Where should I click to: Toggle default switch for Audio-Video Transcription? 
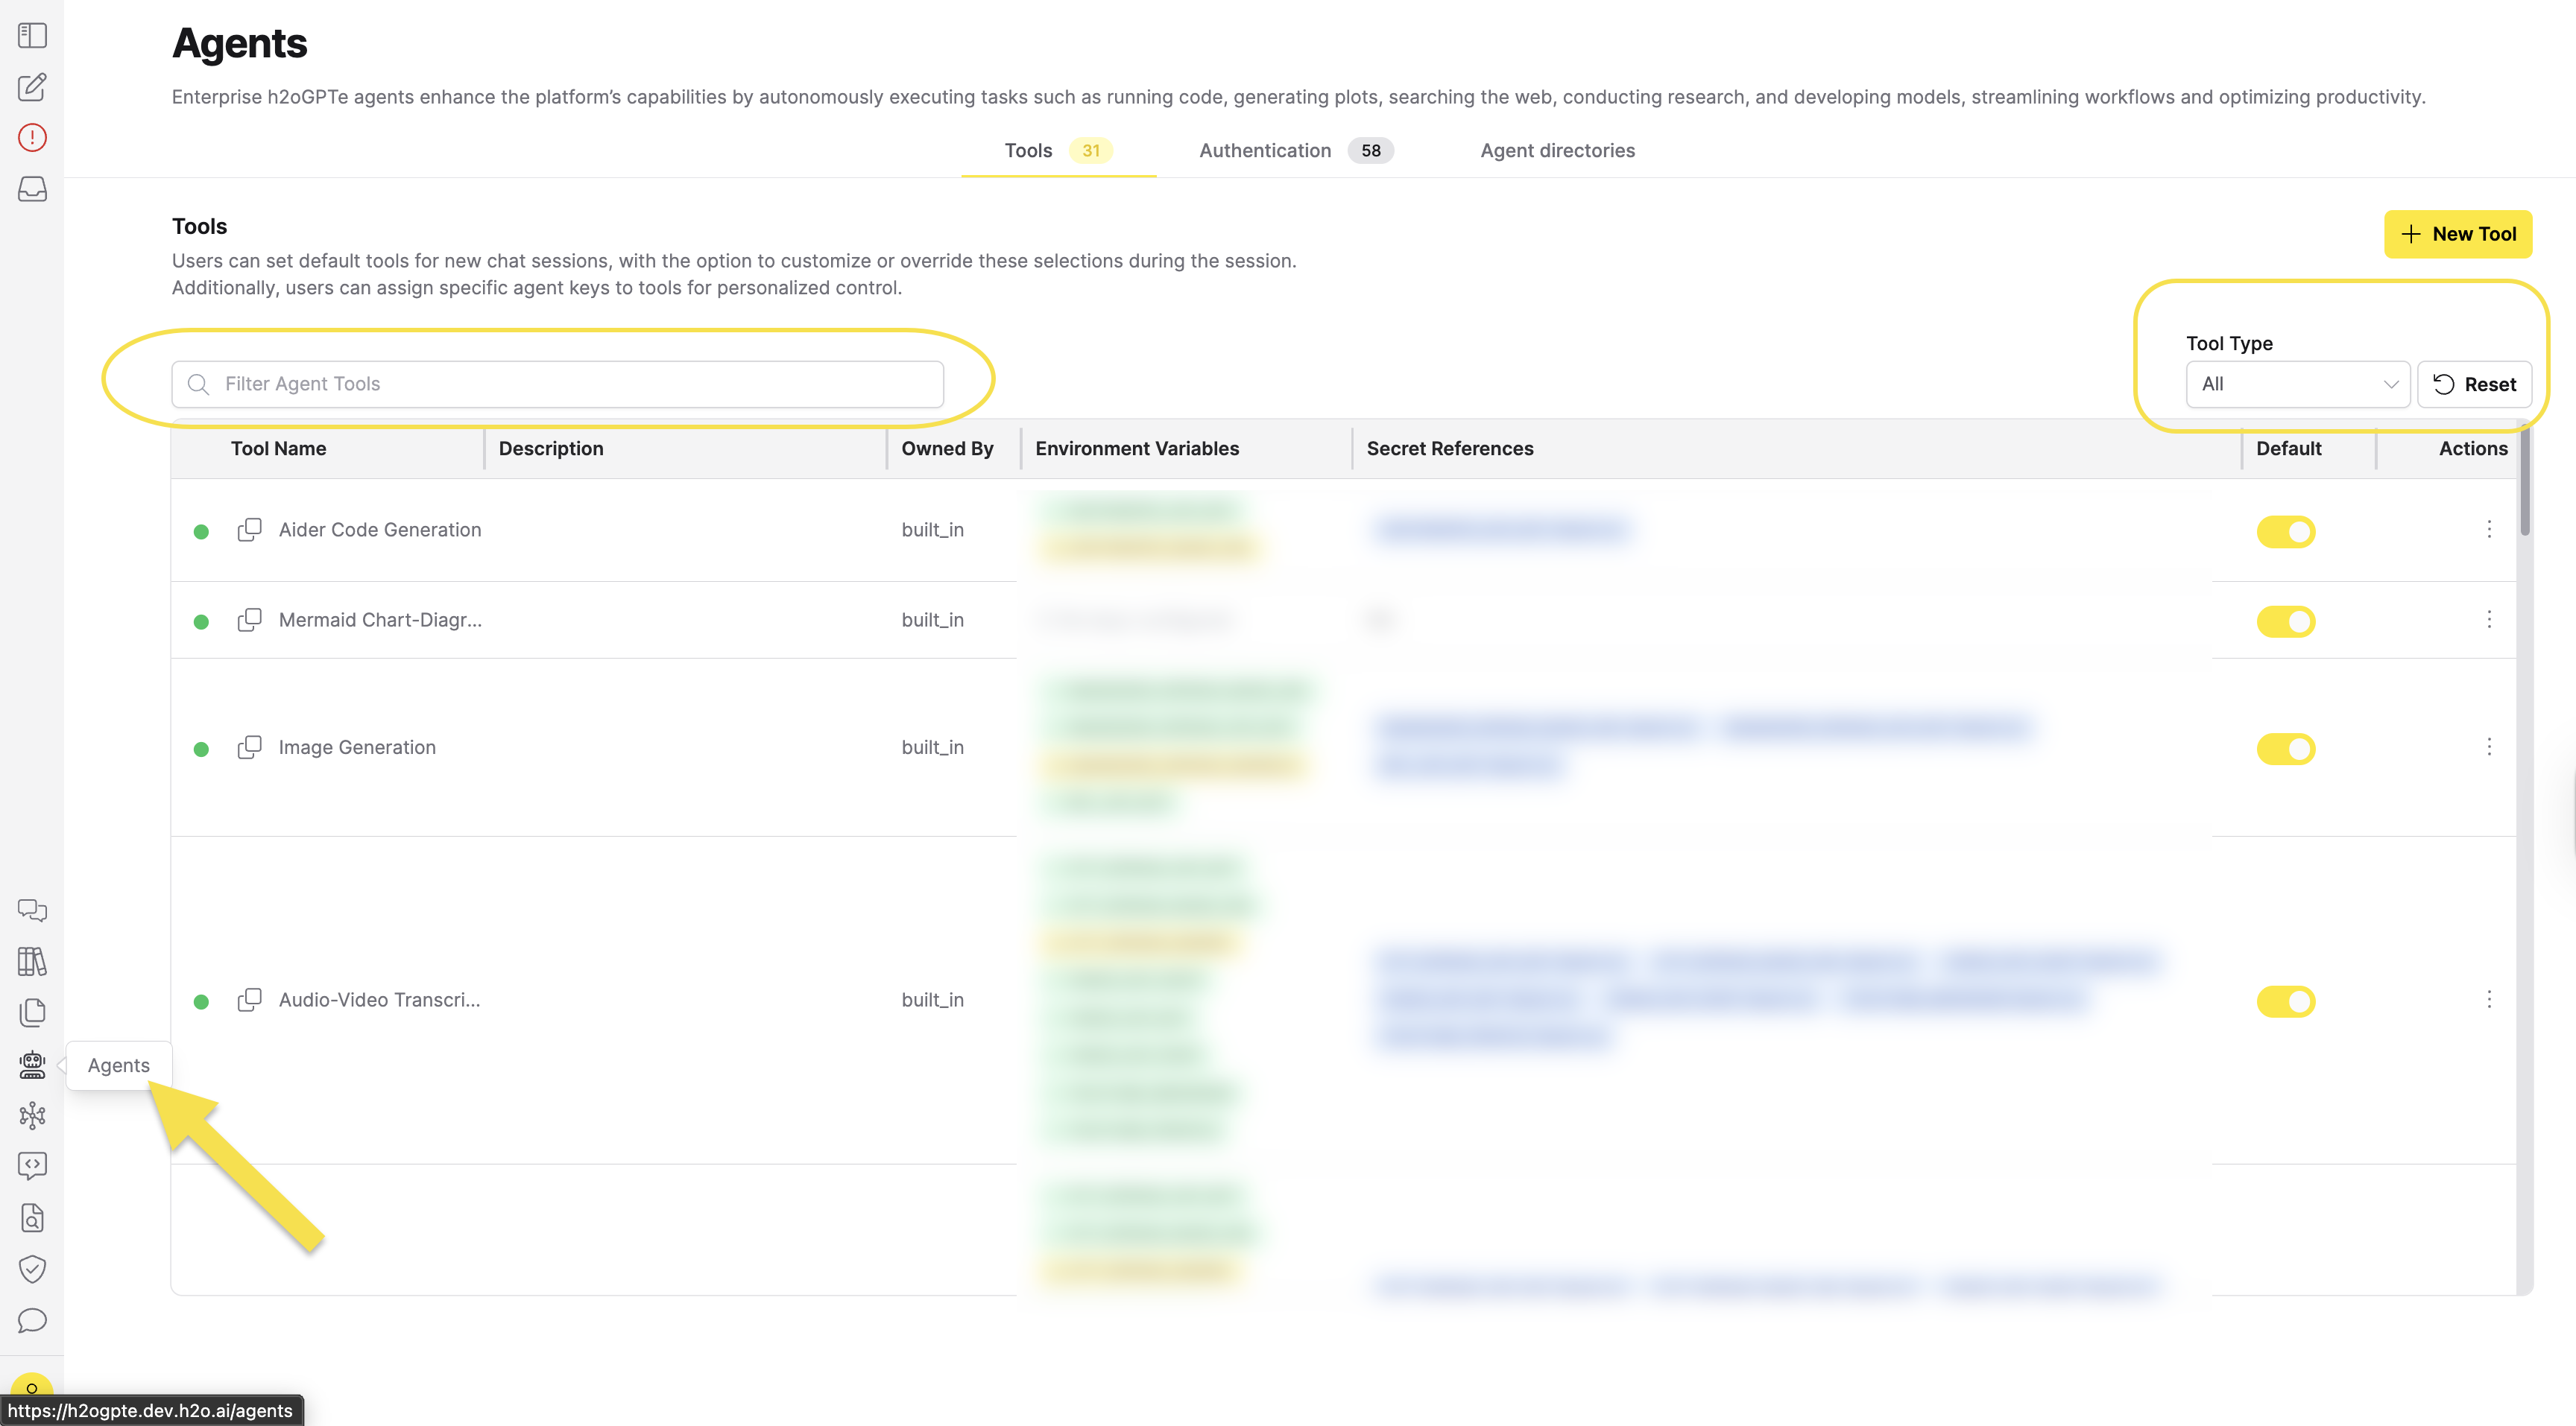2285,1001
